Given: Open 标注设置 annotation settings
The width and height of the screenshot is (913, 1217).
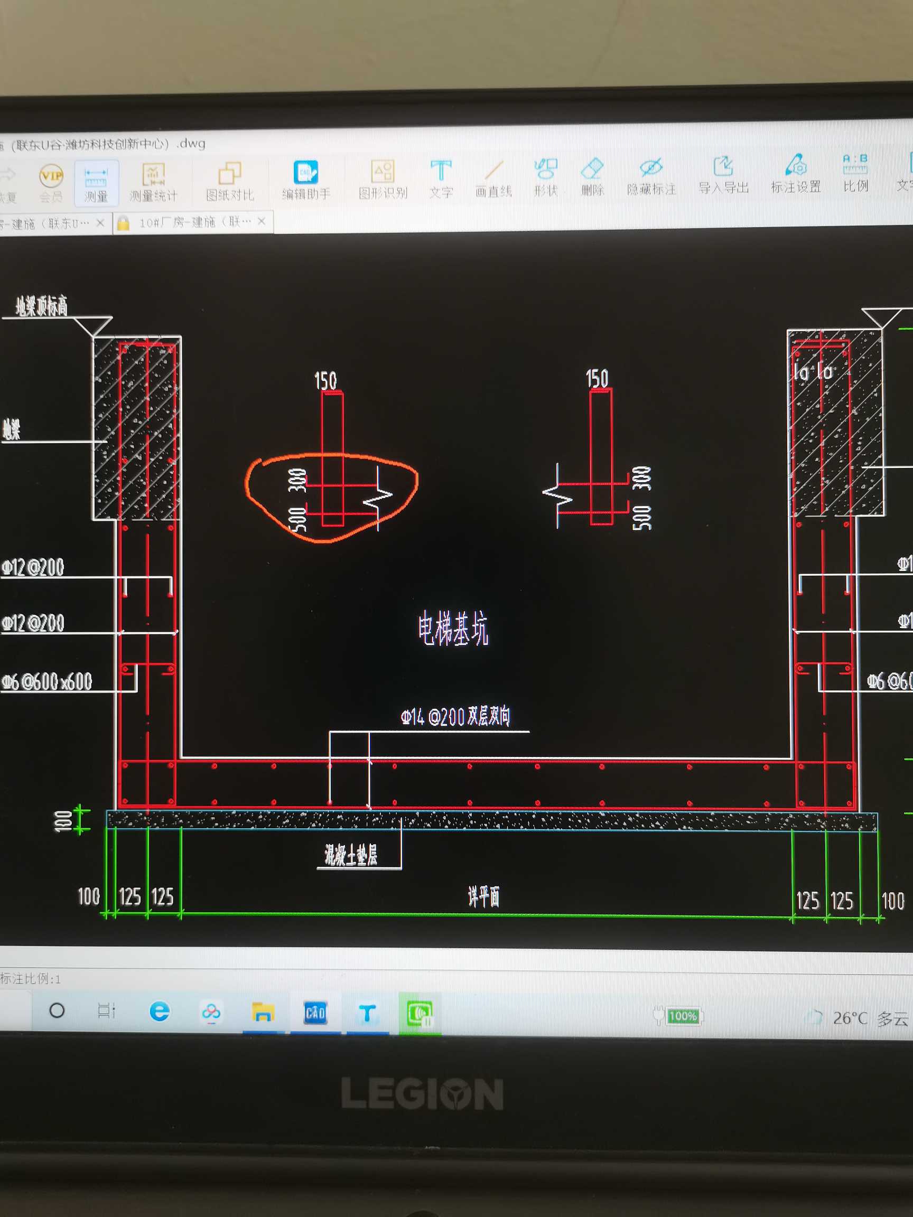Looking at the screenshot, I should pyautogui.click(x=796, y=174).
